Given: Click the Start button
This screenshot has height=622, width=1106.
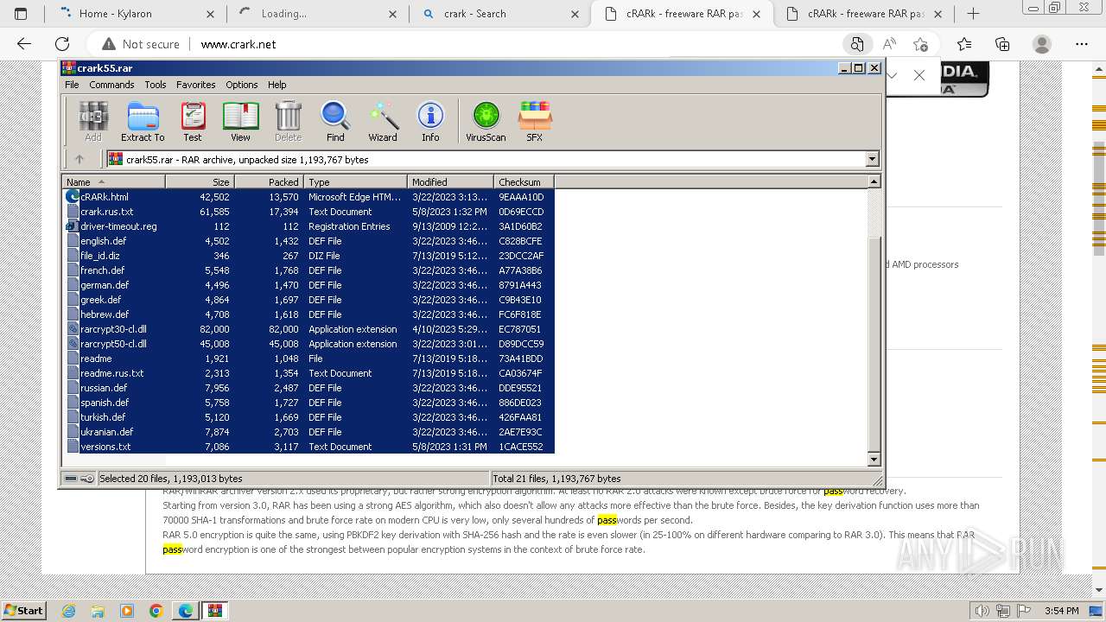Looking at the screenshot, I should (23, 611).
